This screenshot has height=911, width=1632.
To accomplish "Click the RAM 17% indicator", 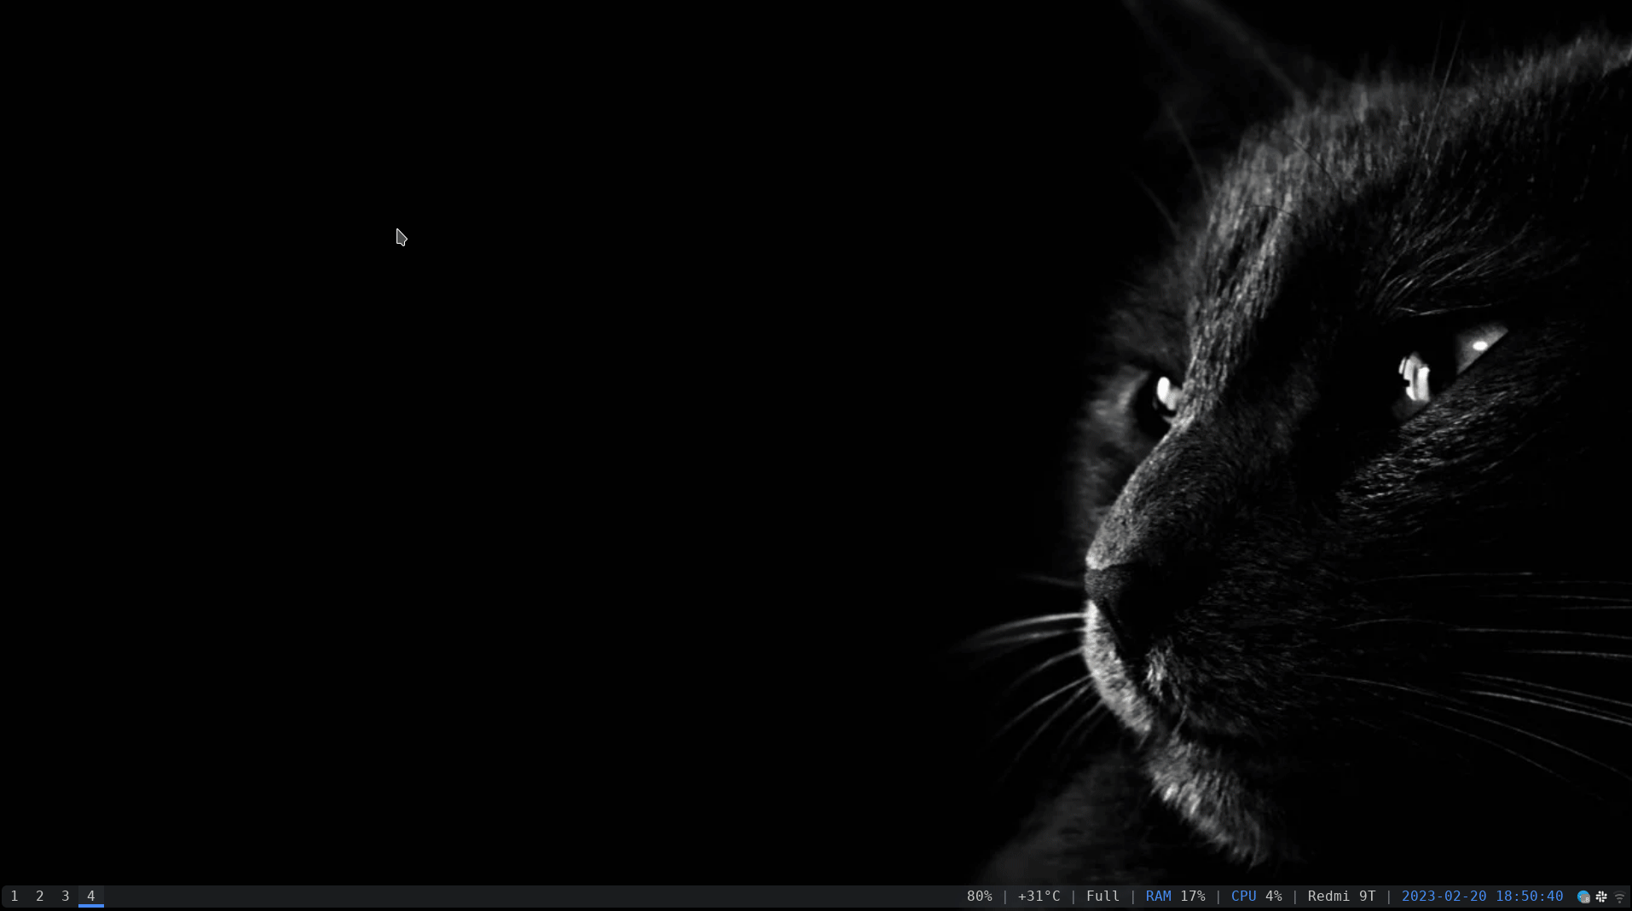I will 1175,897.
